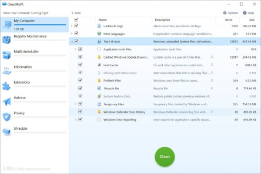Open Options settings
This screenshot has height=174, width=261.
coord(231,13)
